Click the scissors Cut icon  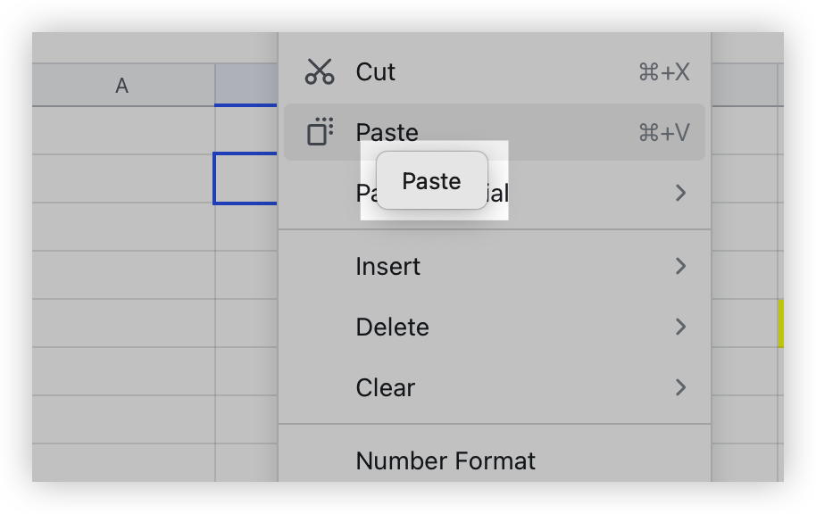321,71
